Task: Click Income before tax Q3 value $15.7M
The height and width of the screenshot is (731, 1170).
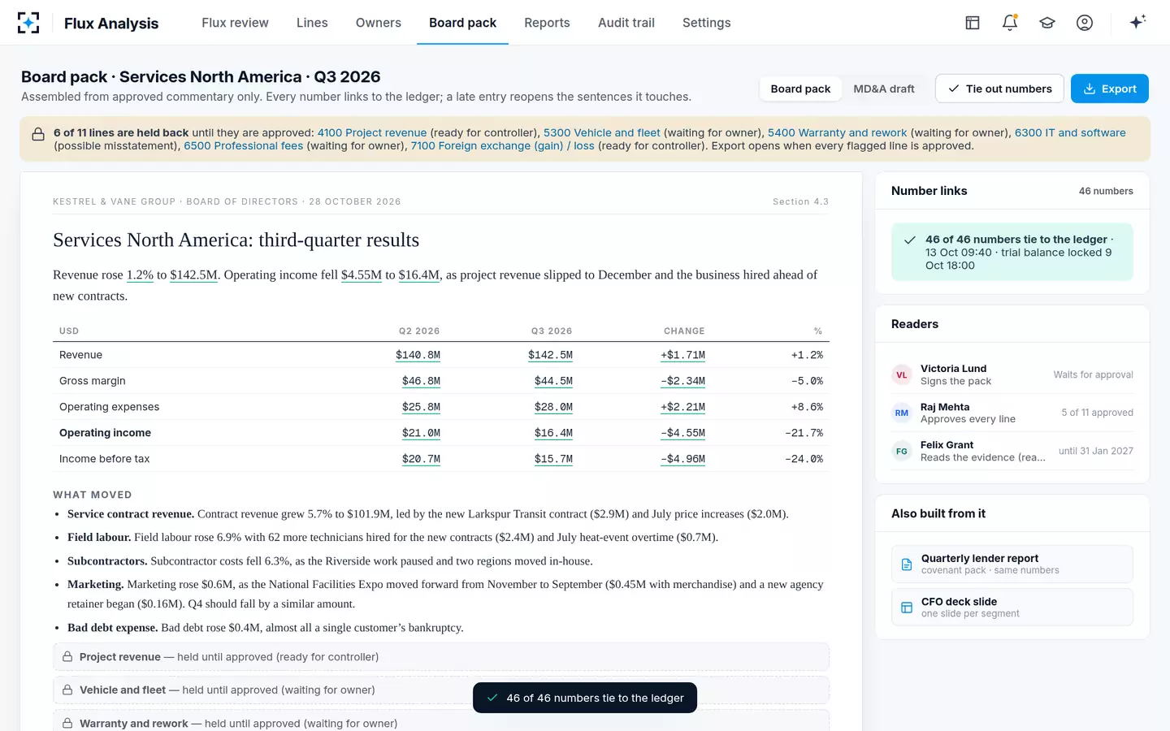Action: click(x=553, y=459)
